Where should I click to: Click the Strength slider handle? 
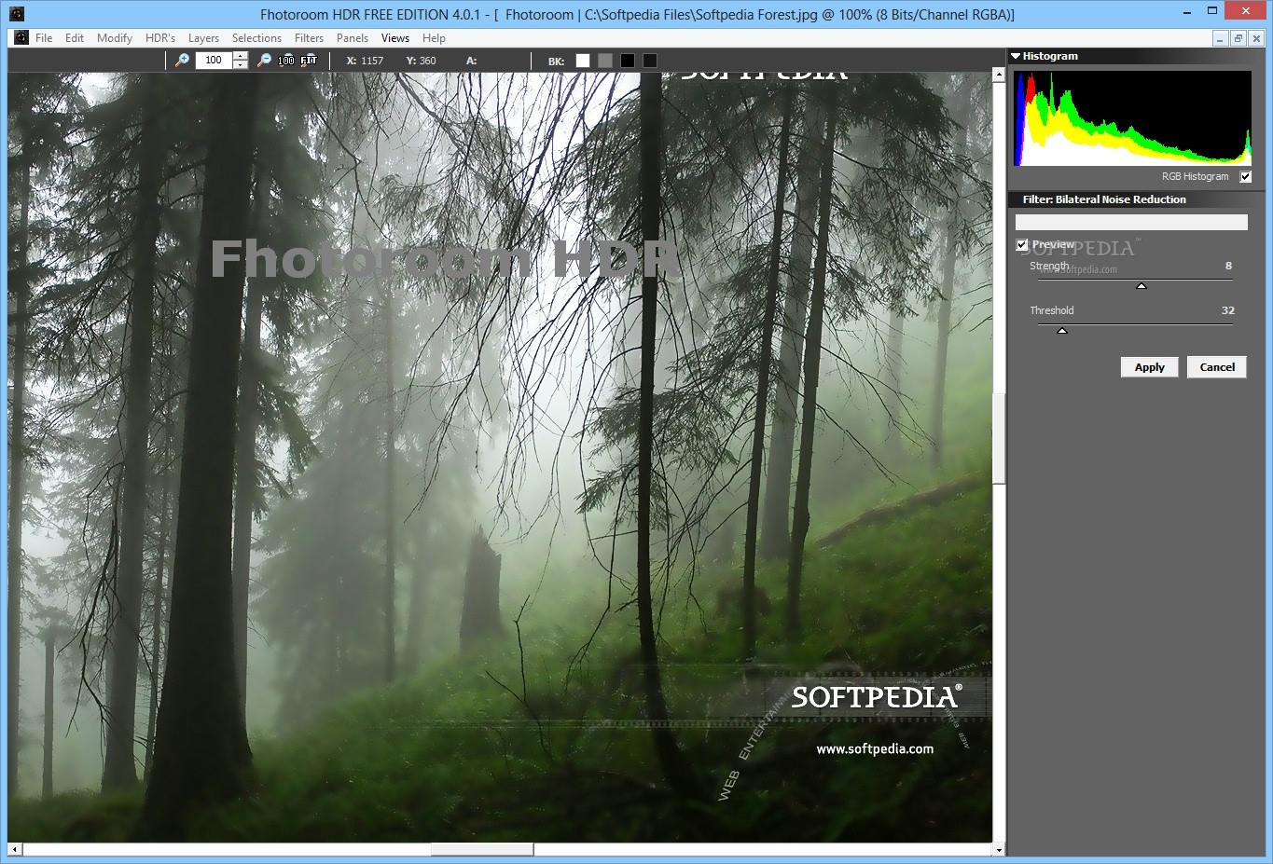pos(1142,286)
